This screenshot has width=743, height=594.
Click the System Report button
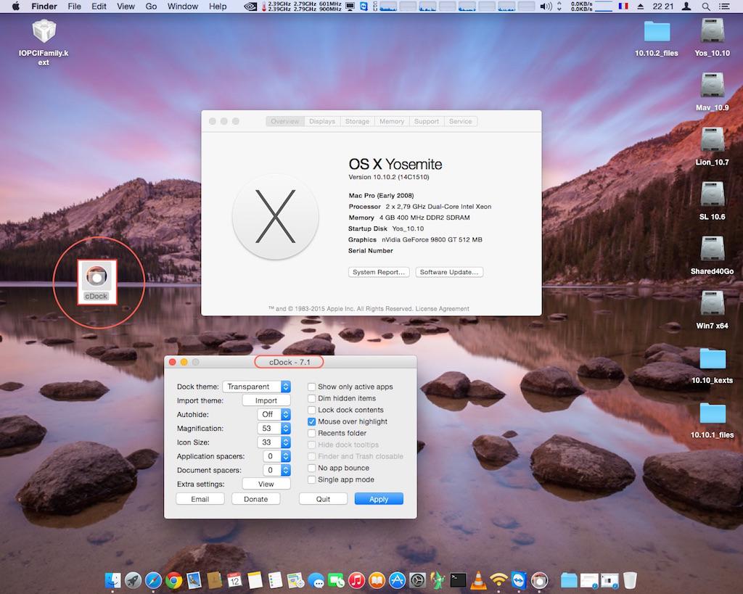(379, 272)
